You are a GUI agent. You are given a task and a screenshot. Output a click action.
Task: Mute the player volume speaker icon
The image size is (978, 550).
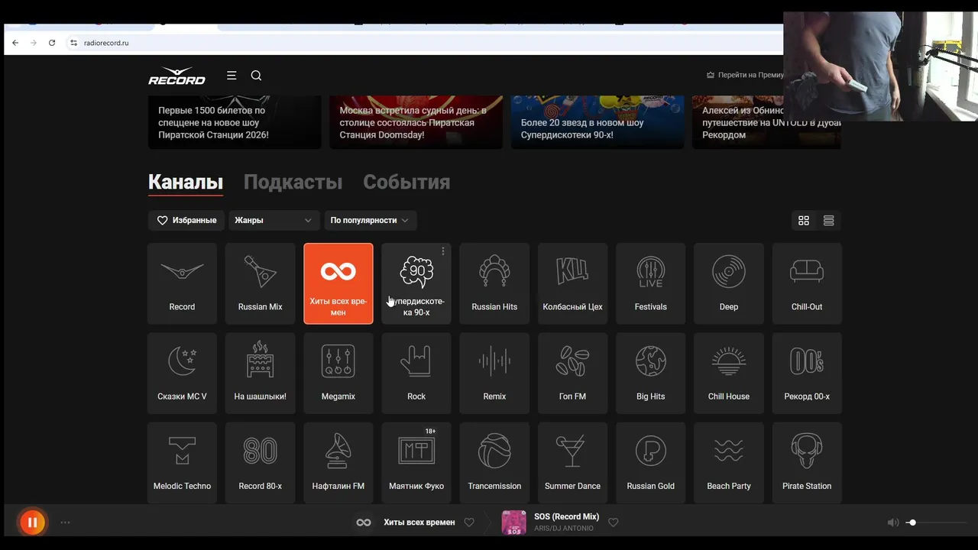click(x=892, y=522)
